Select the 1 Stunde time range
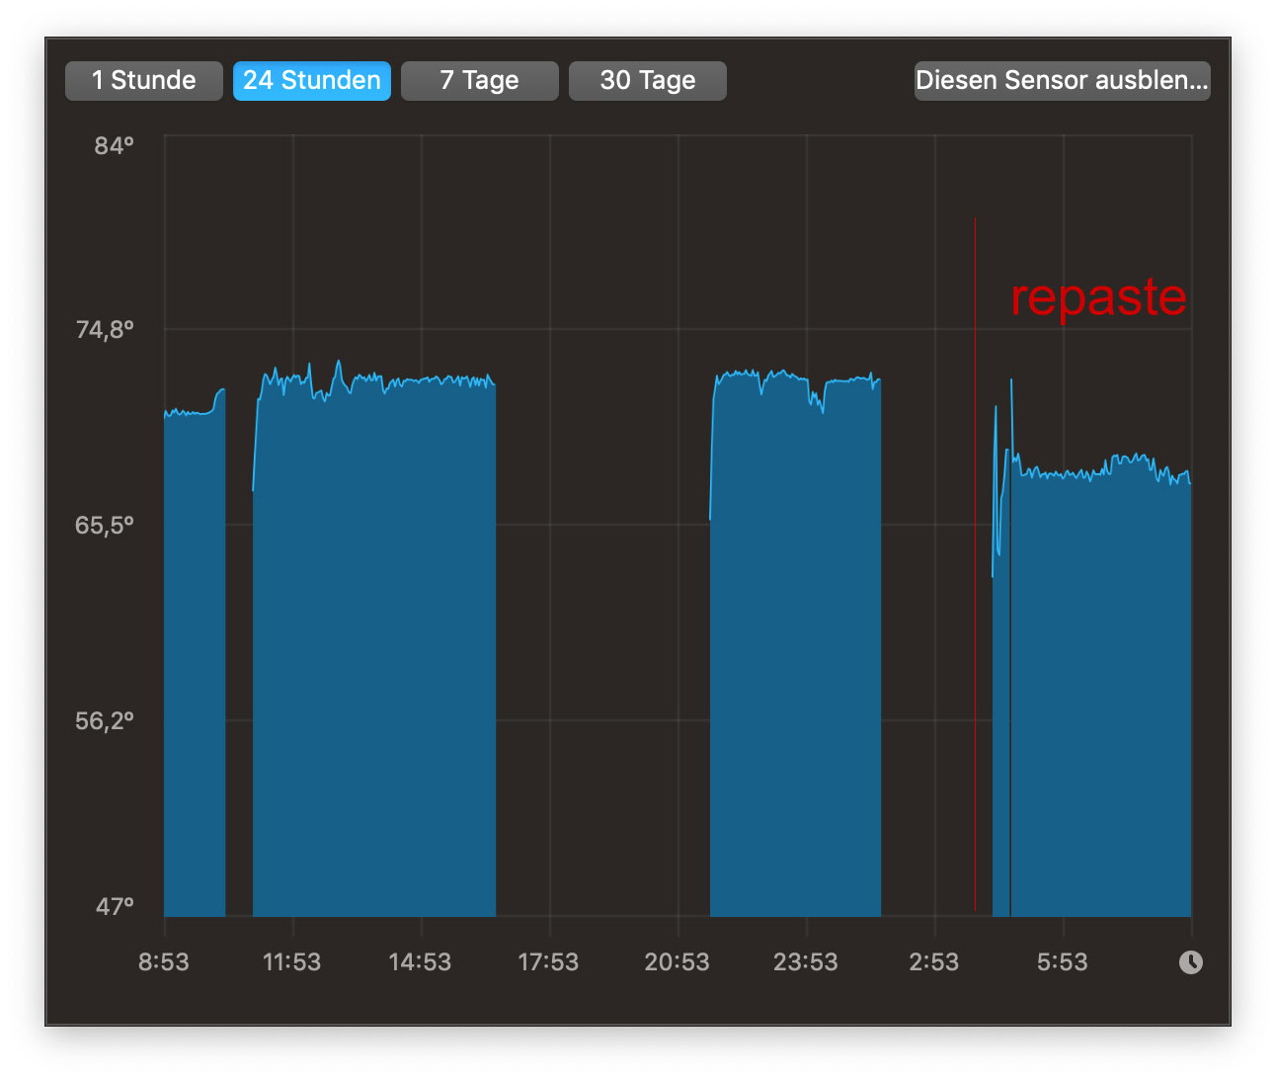 coord(144,81)
